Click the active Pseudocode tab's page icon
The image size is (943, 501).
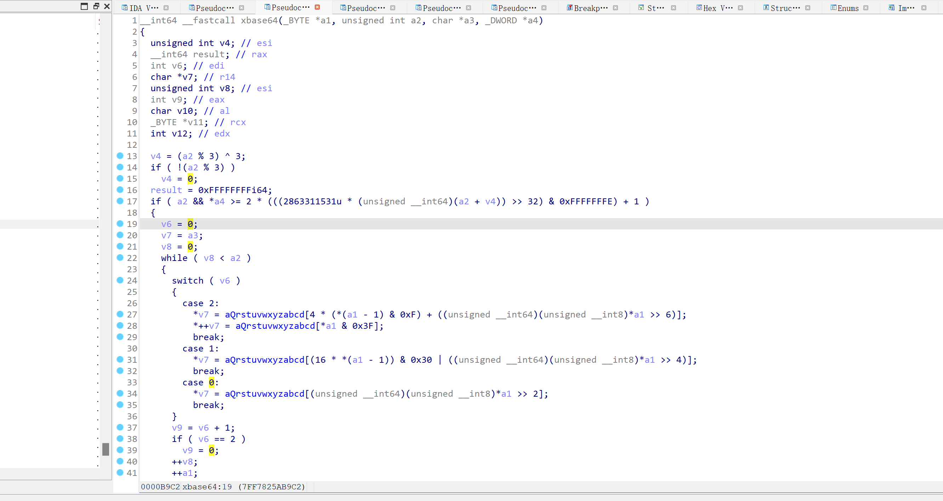click(x=267, y=7)
